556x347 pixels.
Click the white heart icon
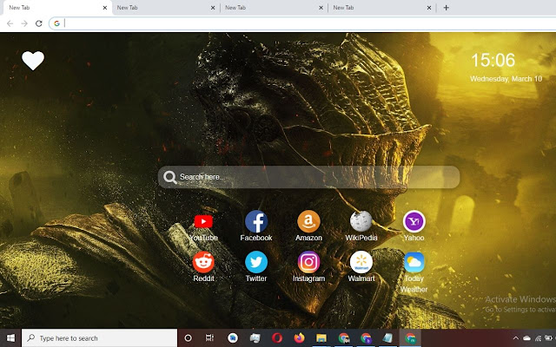[x=33, y=61]
